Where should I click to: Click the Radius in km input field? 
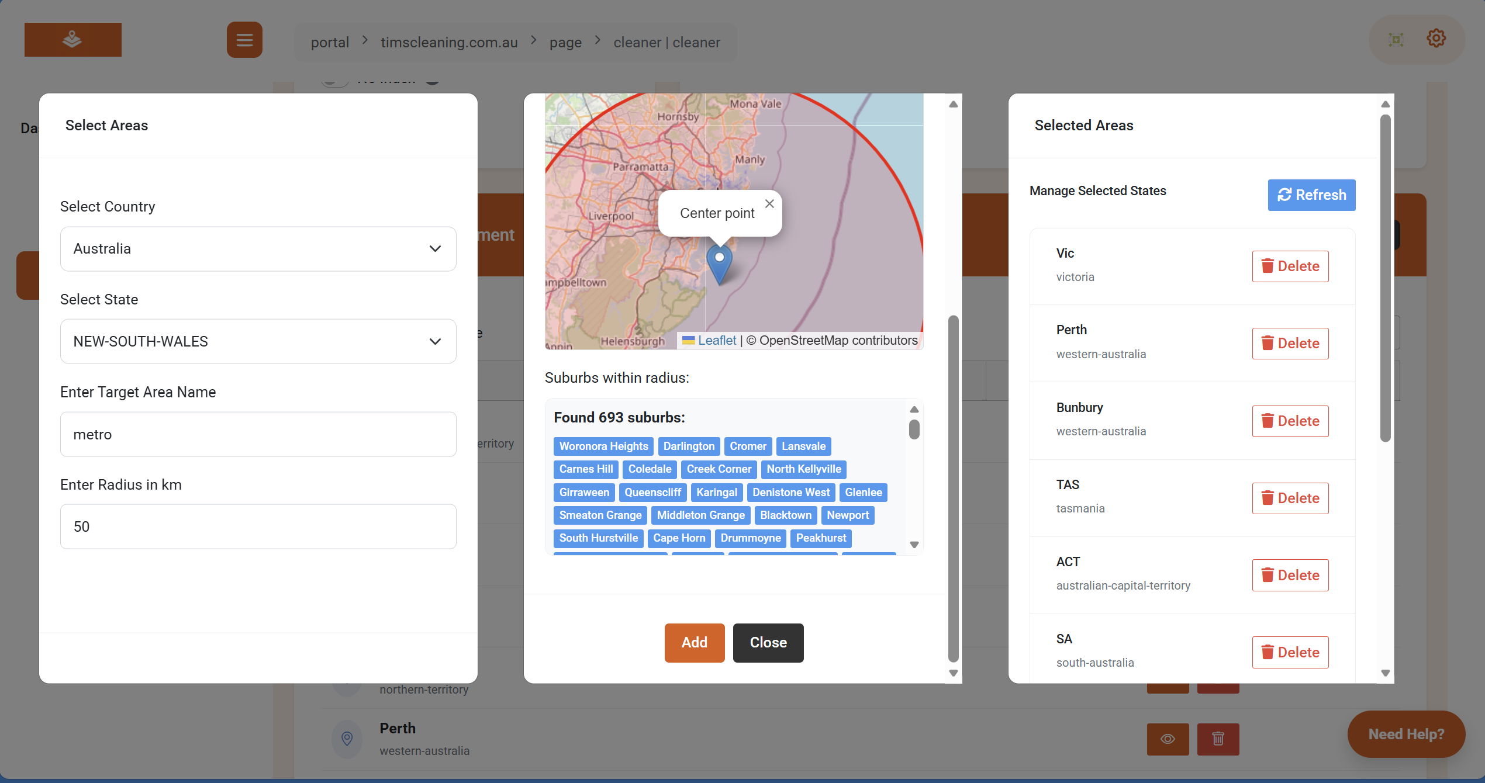click(x=258, y=526)
